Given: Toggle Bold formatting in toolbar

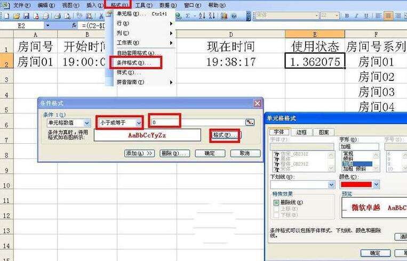Looking at the screenshot, I should click(x=347, y=16).
